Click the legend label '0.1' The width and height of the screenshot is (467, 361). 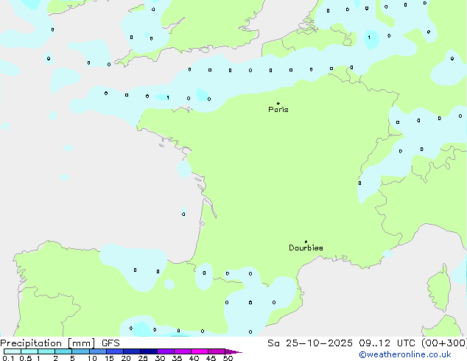tap(8, 358)
